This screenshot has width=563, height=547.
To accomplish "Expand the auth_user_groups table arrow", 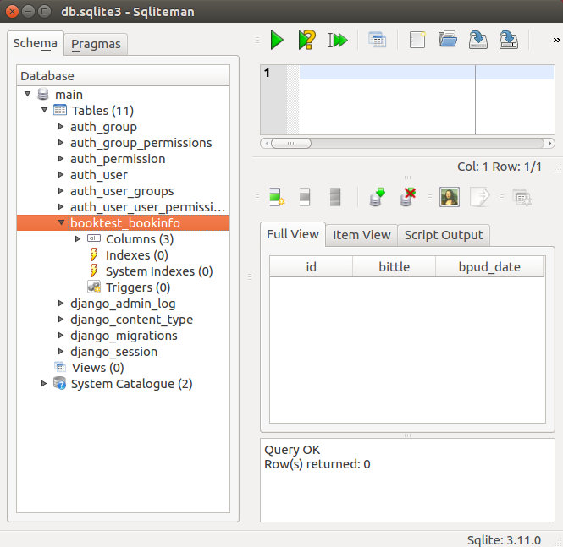I will coord(61,191).
